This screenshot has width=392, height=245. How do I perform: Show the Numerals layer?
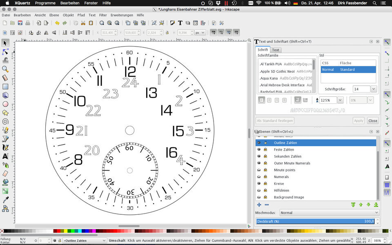pos(258,177)
